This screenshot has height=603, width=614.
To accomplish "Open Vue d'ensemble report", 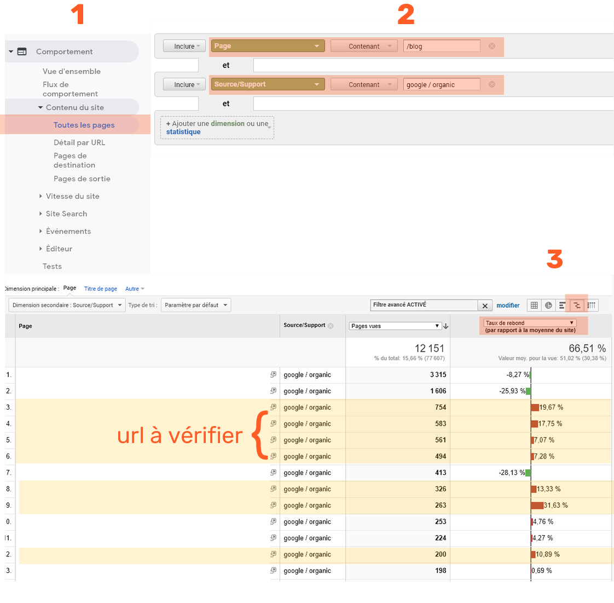I will [x=72, y=71].
